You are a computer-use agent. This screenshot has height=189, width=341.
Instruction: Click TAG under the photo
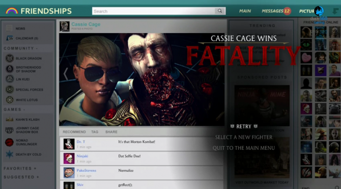[x=95, y=132]
